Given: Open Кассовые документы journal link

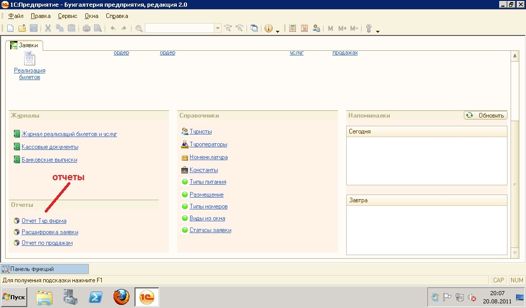Looking at the screenshot, I should tap(50, 147).
